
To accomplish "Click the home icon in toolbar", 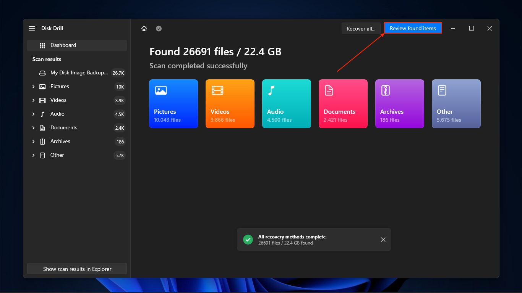I will [144, 29].
